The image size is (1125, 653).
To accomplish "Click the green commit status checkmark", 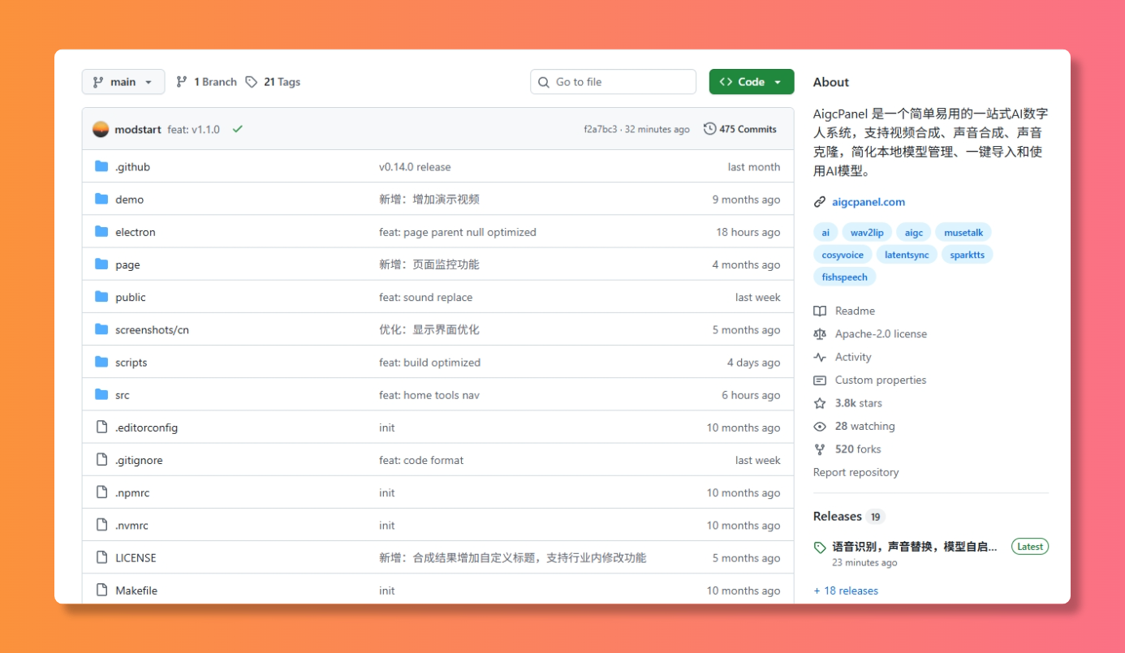I will 237,129.
